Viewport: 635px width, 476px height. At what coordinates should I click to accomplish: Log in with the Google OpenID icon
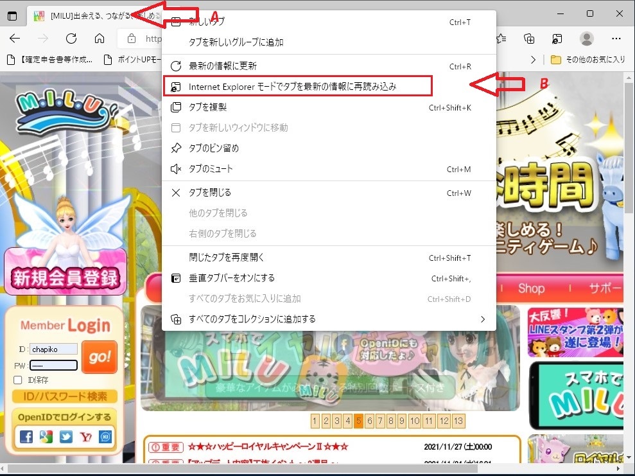(46, 437)
